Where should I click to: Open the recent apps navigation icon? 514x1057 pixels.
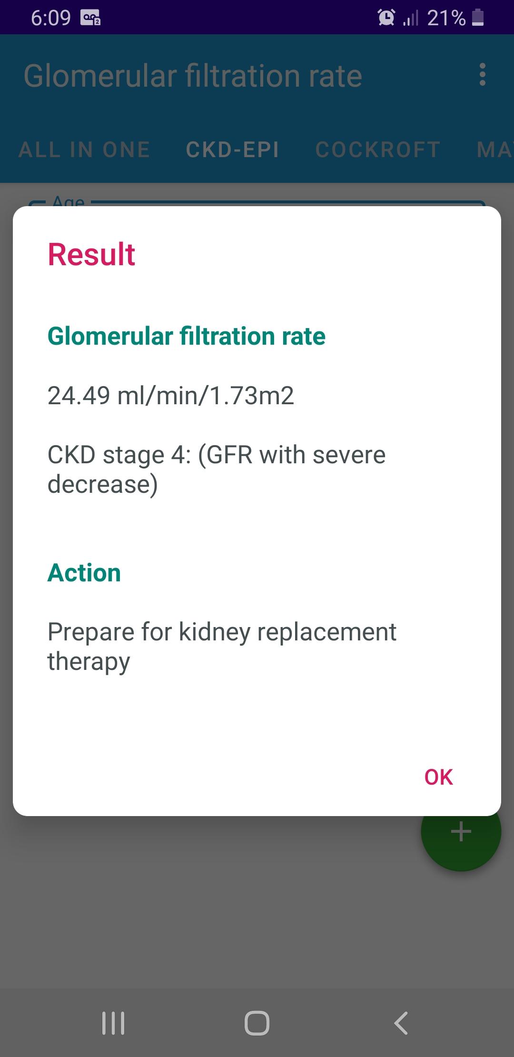(113, 1023)
